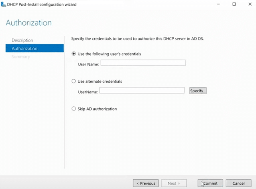Minimize the DHCP configuration wizard window
Screen dimensions: 256x189
click(218, 4)
